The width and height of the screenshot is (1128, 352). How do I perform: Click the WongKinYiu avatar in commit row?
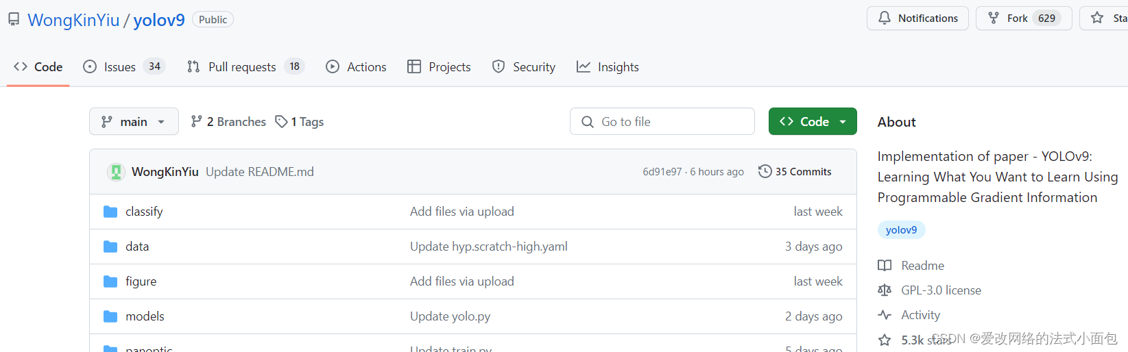(116, 172)
